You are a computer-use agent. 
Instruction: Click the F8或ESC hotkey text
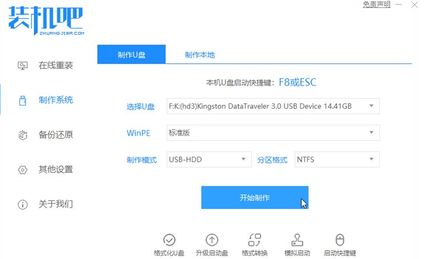pyautogui.click(x=297, y=82)
